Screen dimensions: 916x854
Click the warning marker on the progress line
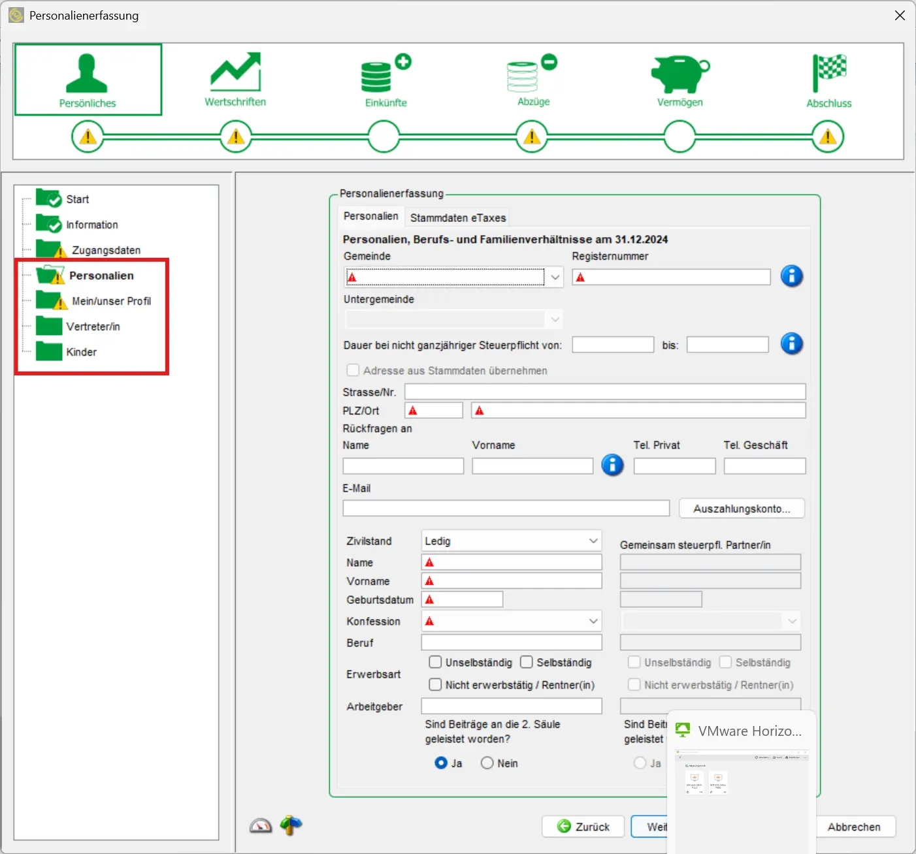[x=236, y=136]
